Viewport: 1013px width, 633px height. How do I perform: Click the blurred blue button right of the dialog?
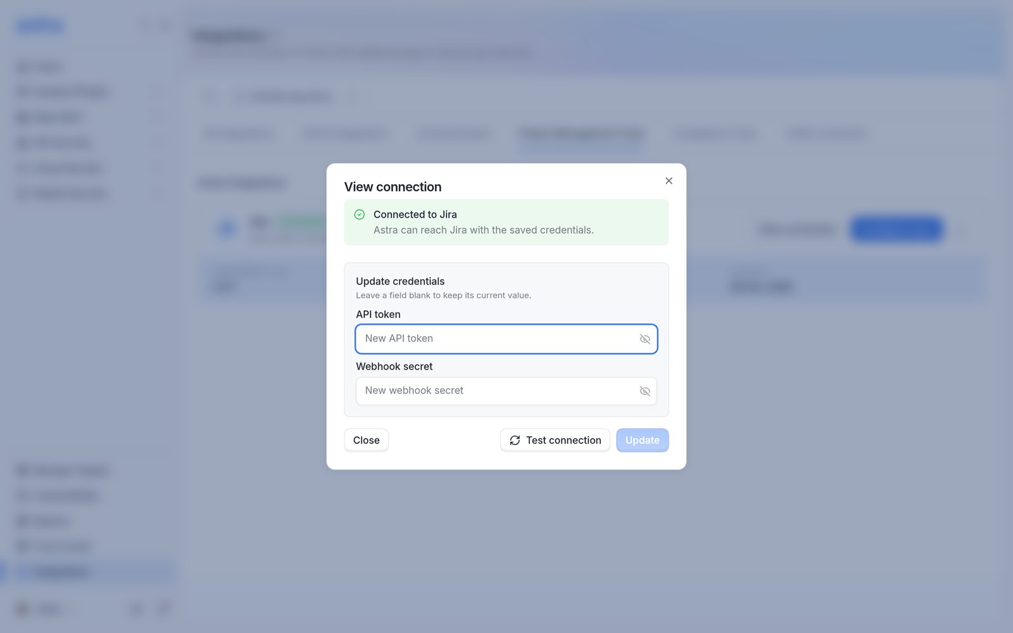coord(897,229)
